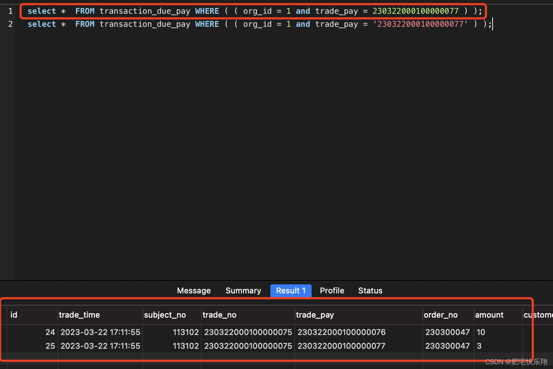Screen dimensions: 553x369
Task: Select trade_no cell in row 24
Action: point(248,332)
